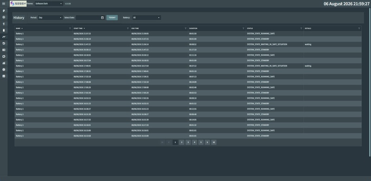This screenshot has height=181, width=371.
Task: Open the hamburger menu icon
Action: click(4, 4)
